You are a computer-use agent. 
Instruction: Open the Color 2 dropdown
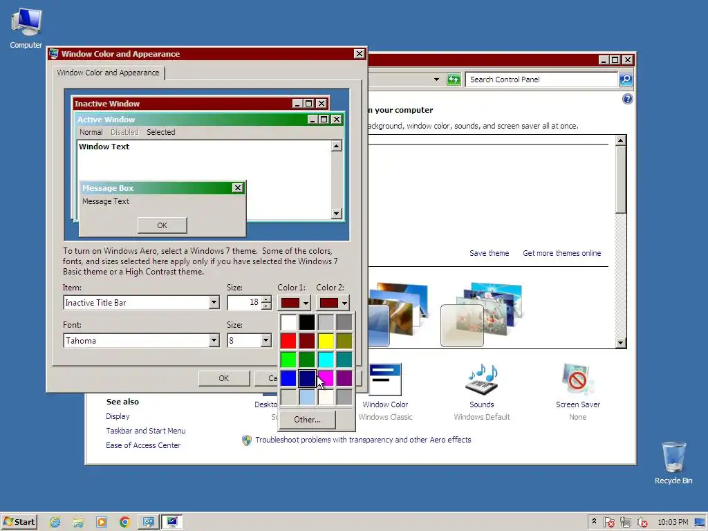click(x=333, y=303)
